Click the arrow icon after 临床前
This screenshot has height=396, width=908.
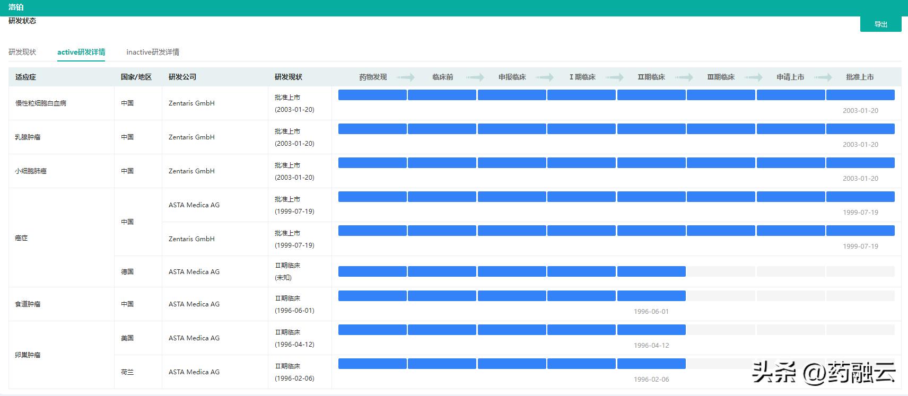coord(475,77)
